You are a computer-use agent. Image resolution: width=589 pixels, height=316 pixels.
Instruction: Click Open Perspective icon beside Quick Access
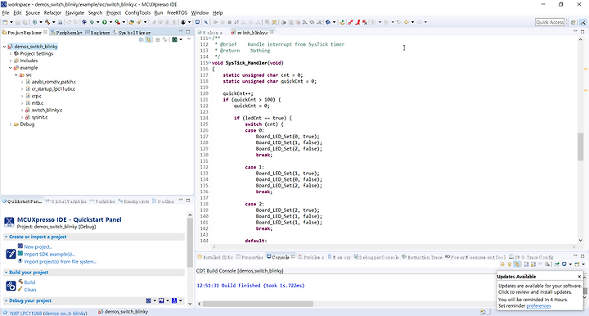[573, 22]
